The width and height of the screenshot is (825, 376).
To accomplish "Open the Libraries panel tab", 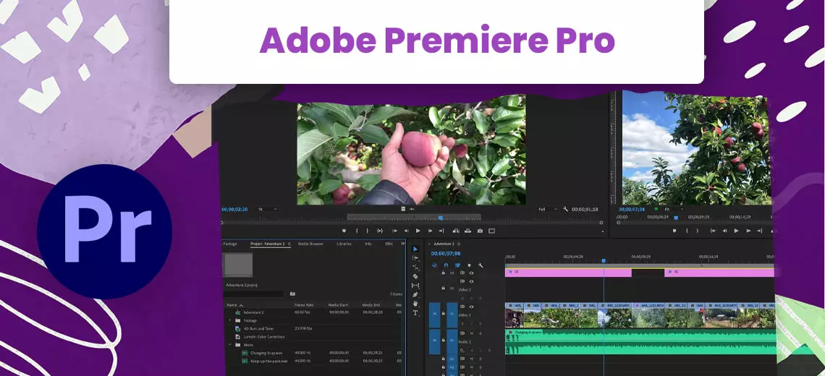I will click(x=344, y=244).
